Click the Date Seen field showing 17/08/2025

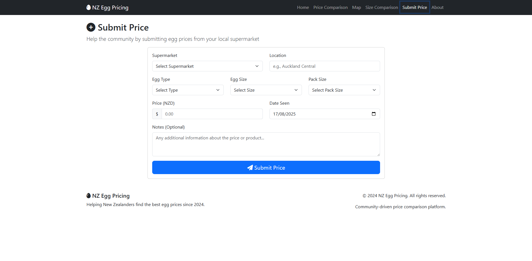pos(325,114)
